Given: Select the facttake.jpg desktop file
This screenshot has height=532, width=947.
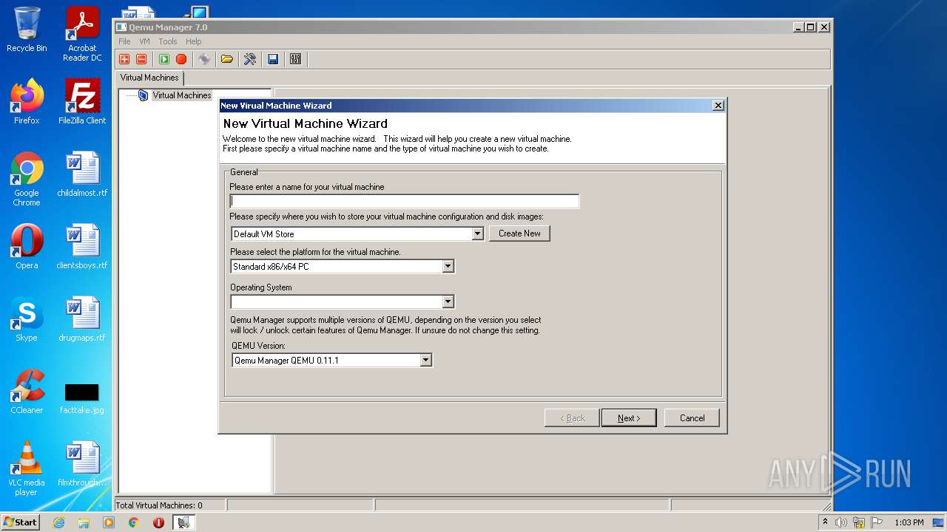Looking at the screenshot, I should pyautogui.click(x=82, y=399).
